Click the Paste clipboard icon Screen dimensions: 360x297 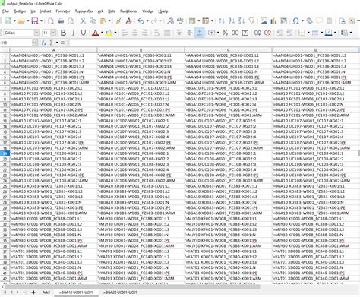pyautogui.click(x=103, y=21)
